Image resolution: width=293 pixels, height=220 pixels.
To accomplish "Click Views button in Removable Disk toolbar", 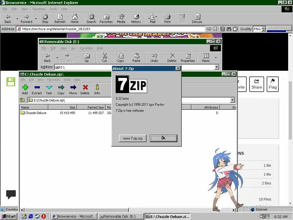I will (206, 57).
